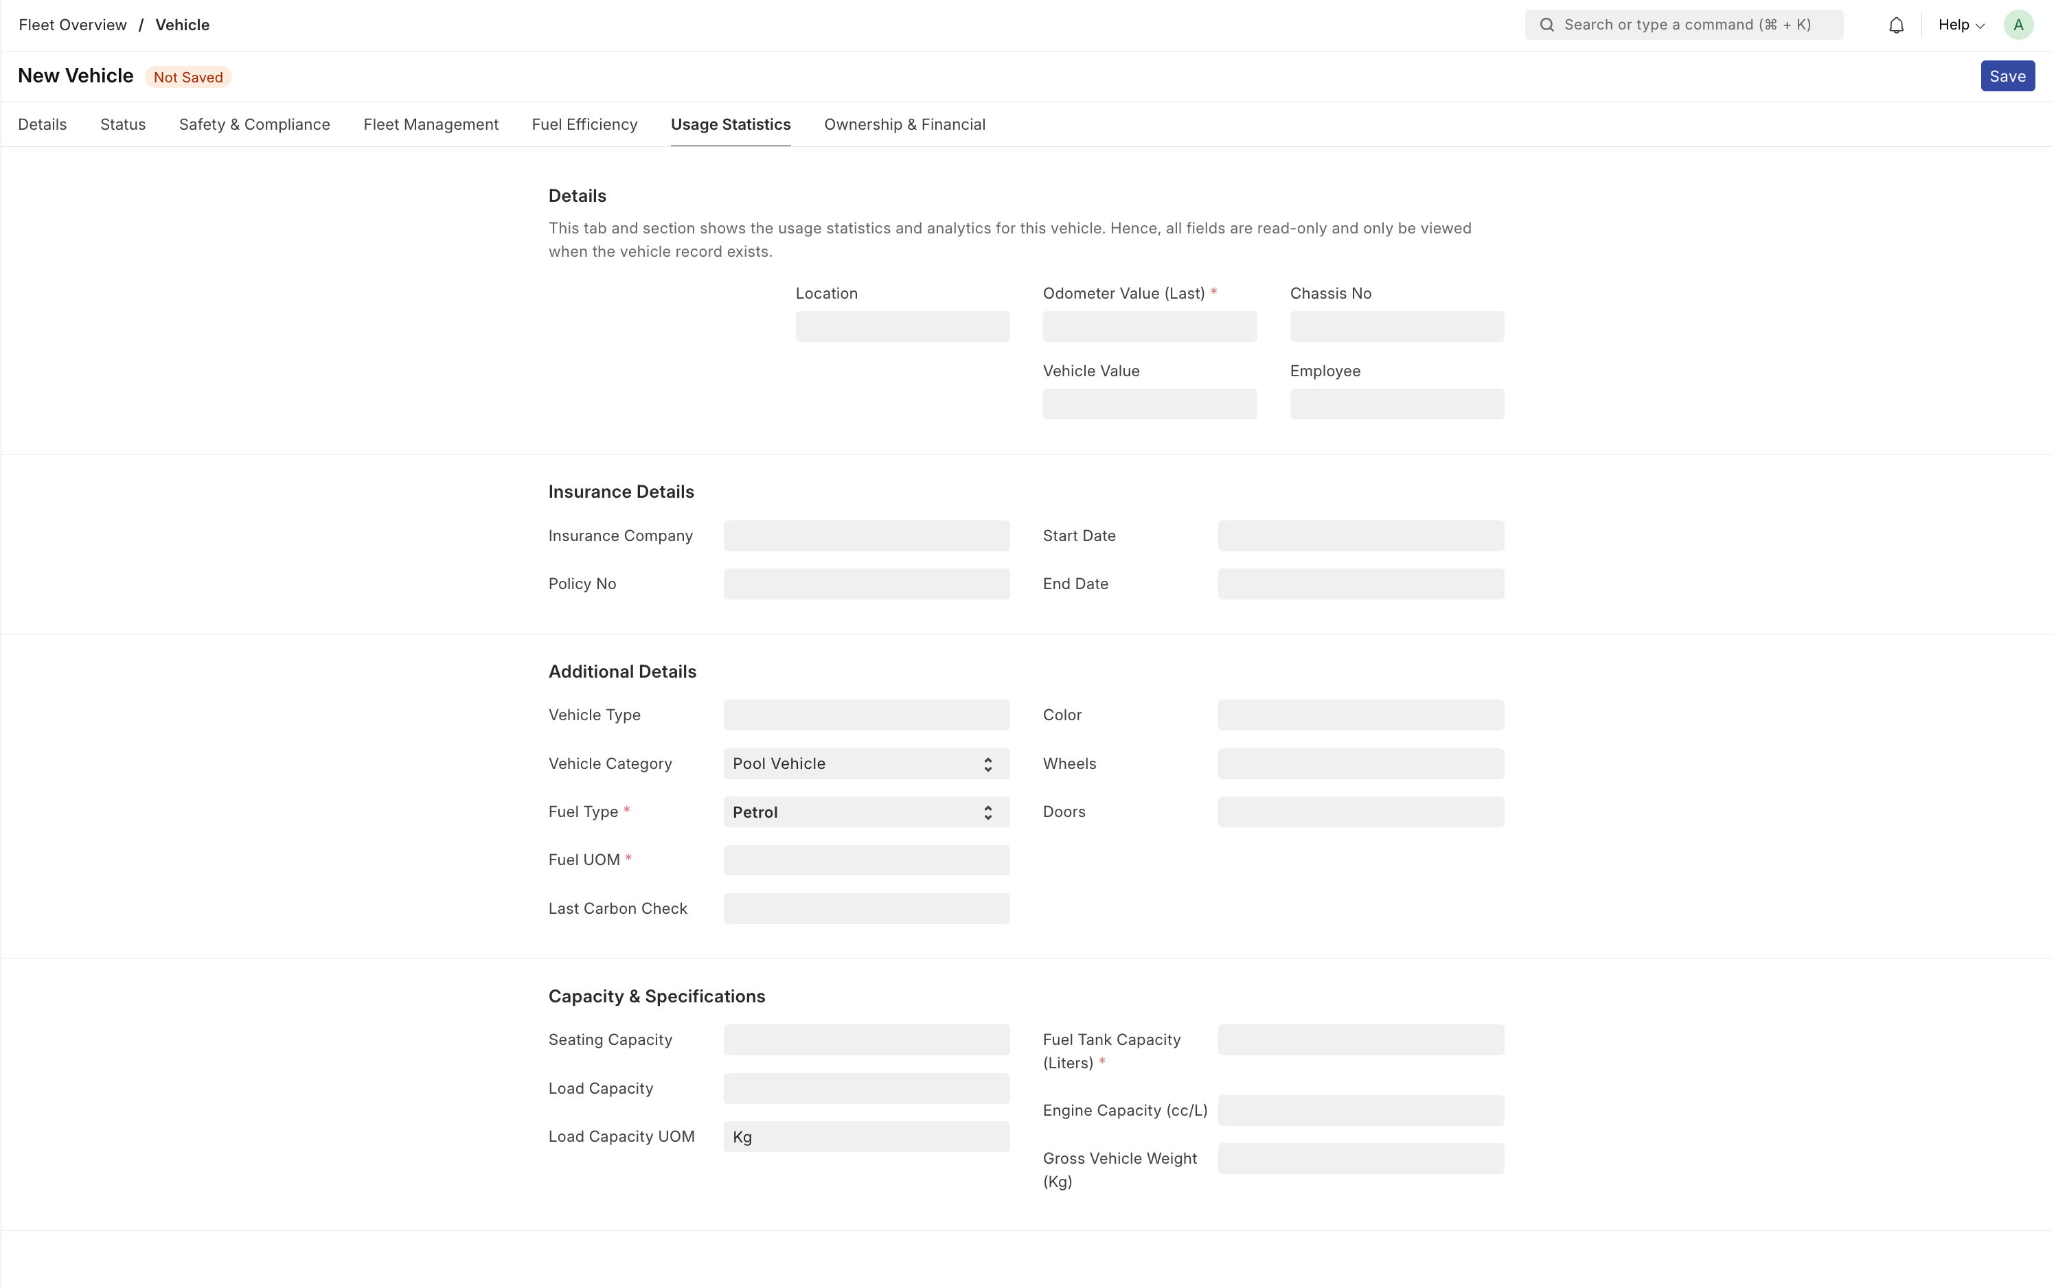Click the Fuel Tank Capacity field
The width and height of the screenshot is (2067, 1288).
(x=1360, y=1039)
